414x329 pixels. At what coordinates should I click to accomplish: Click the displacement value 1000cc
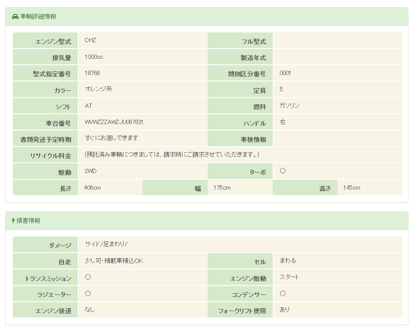click(94, 57)
